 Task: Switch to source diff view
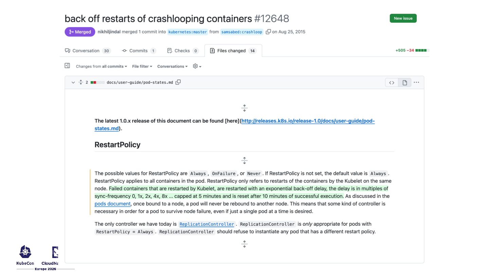392,82
